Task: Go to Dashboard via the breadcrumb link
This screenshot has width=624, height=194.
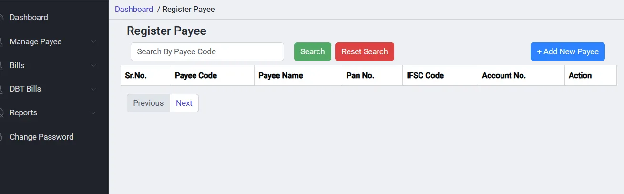Action: click(x=134, y=9)
